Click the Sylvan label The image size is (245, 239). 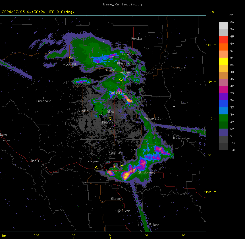click(x=111, y=70)
